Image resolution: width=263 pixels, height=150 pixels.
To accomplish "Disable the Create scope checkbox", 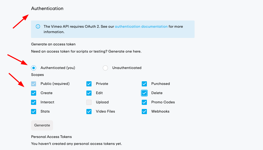I will click(34, 93).
